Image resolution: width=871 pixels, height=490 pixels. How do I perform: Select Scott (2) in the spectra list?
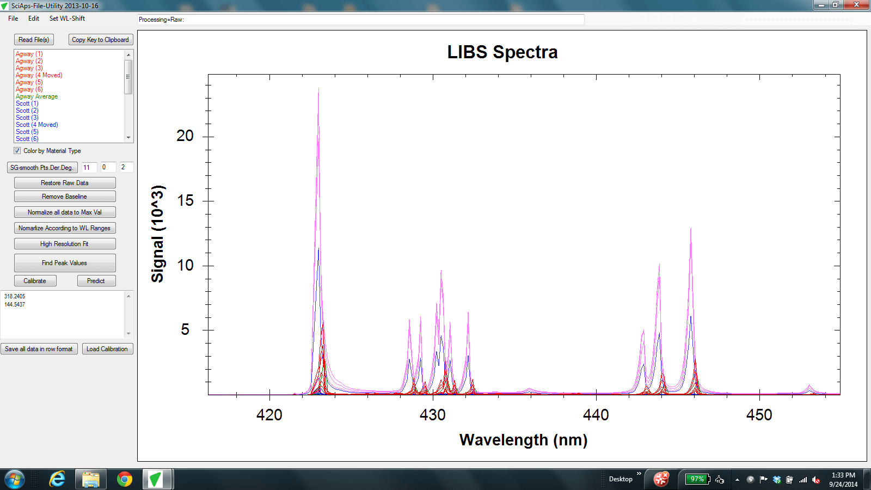(x=27, y=111)
